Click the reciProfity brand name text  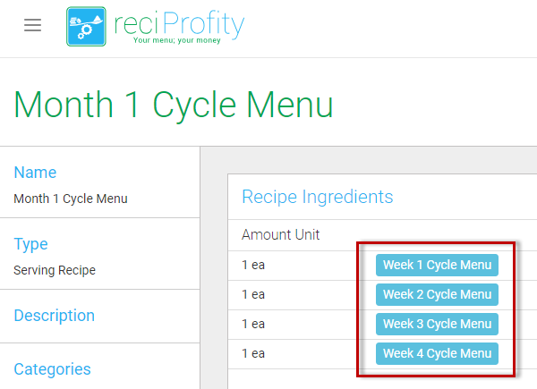178,25
